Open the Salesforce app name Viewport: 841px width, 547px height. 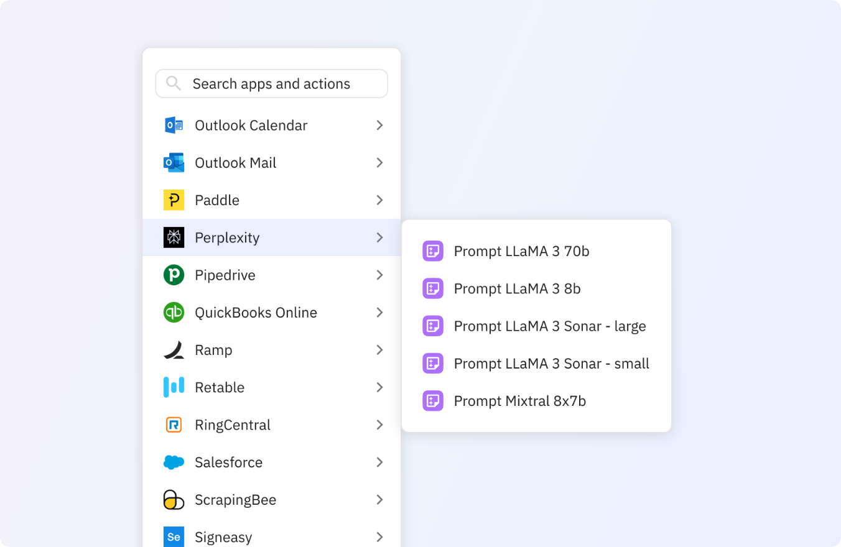tap(229, 462)
